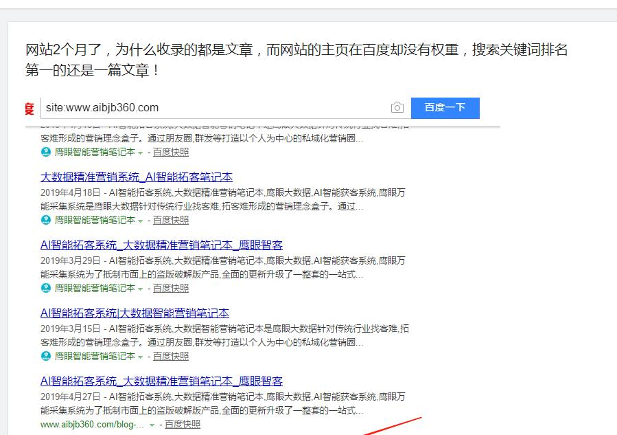Screen dimensions: 617x435
Task: Open 百度快照 for the 2019年3月15日 result
Action: (171, 356)
